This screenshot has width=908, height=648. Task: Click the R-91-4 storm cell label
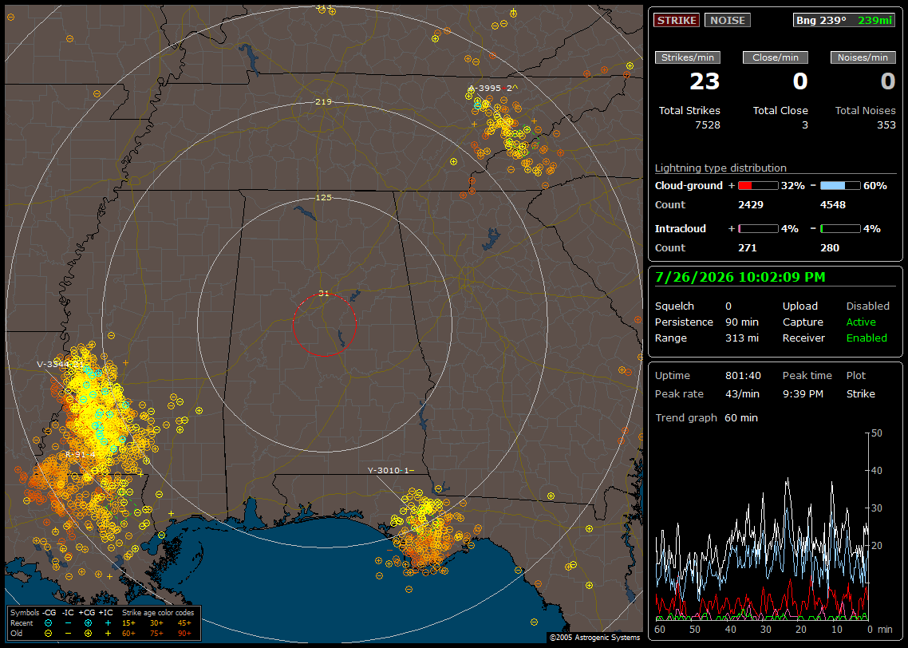coord(80,454)
